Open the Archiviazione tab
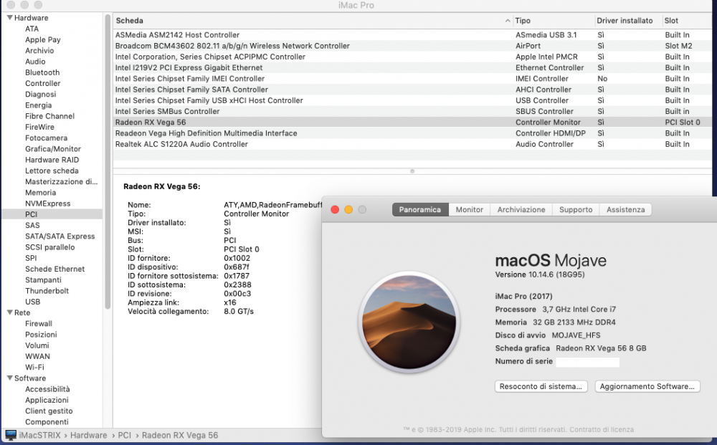This screenshot has width=717, height=445. [521, 210]
